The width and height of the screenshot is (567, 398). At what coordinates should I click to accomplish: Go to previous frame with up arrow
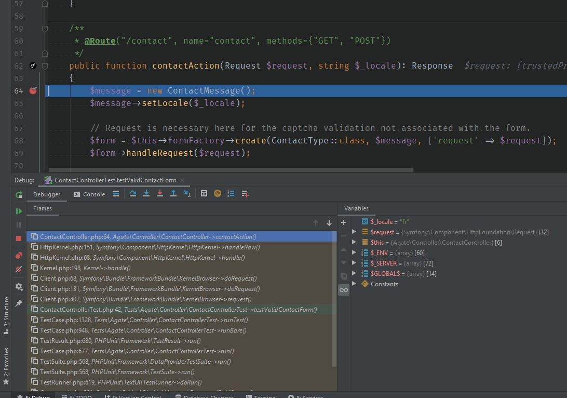[x=316, y=223]
